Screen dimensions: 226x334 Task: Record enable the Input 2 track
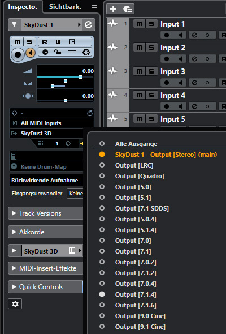[167, 59]
